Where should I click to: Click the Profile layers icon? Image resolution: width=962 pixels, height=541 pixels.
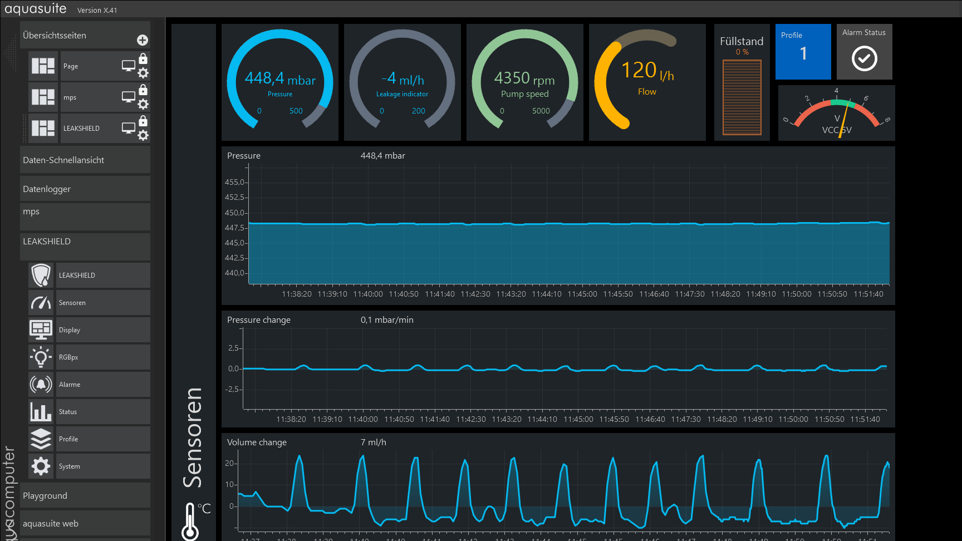tap(41, 439)
